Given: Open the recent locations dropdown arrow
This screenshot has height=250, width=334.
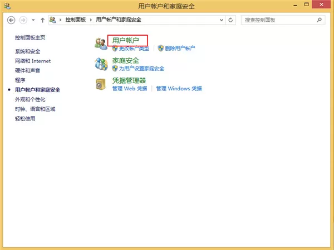Looking at the screenshot, I should pos(33,20).
